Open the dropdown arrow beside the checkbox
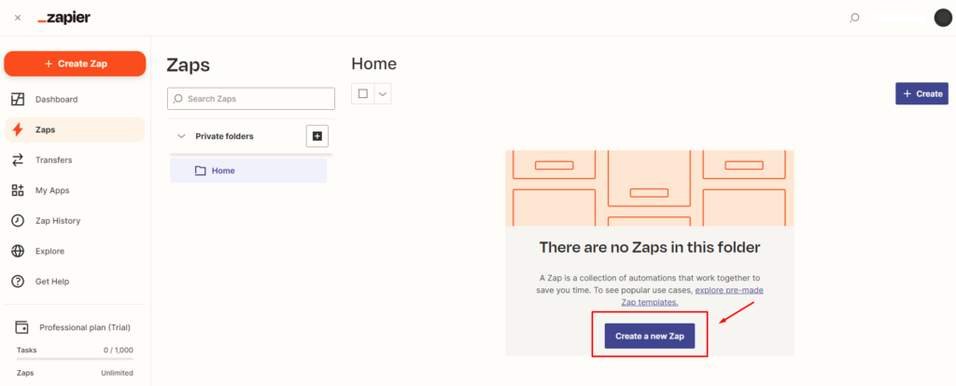Image resolution: width=956 pixels, height=386 pixels. pos(382,93)
